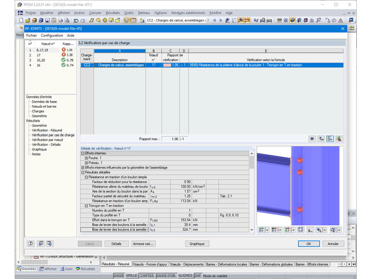Viewport: 372px width, 279px height.
Task: Click the Save floppy disk icon in toolbar
Action: 47,21
